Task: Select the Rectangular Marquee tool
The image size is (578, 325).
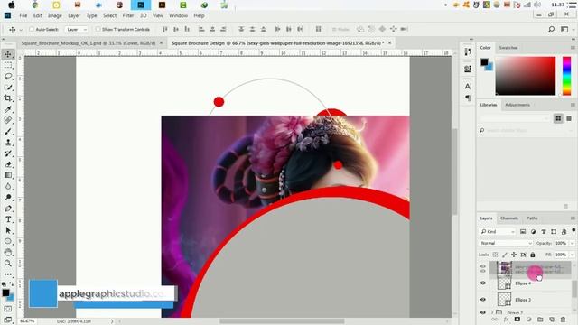Action: pos(8,65)
